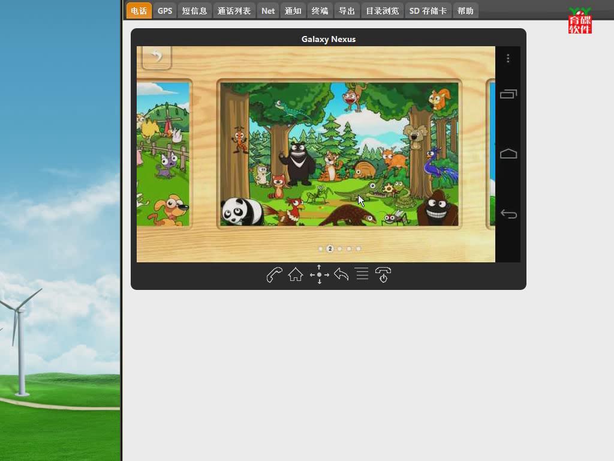Select the 终端 tab
This screenshot has width=614, height=461.
[x=320, y=11]
